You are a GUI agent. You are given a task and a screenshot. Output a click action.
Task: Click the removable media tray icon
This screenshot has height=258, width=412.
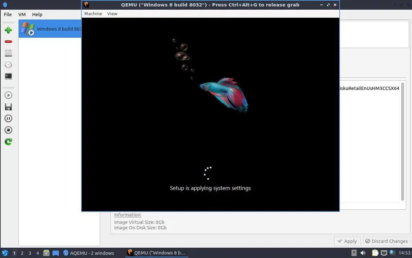point(354,253)
